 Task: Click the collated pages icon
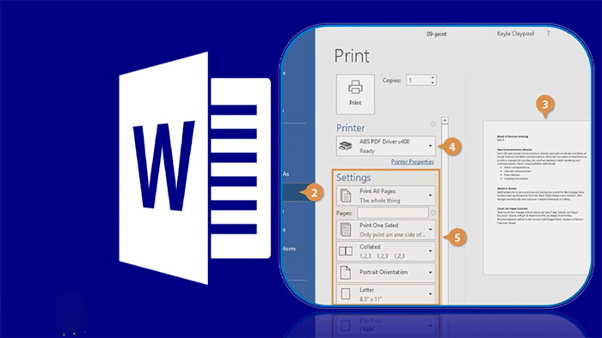pyautogui.click(x=346, y=251)
